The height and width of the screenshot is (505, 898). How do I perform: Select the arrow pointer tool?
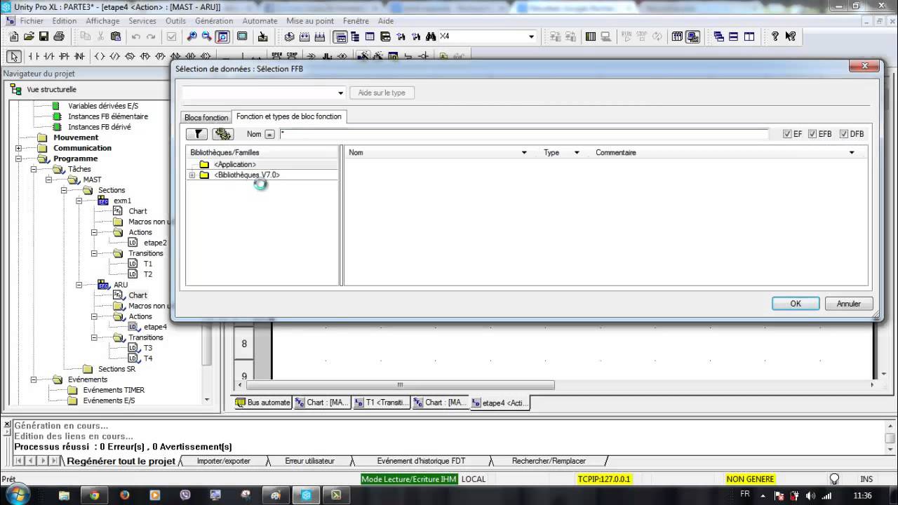point(14,56)
